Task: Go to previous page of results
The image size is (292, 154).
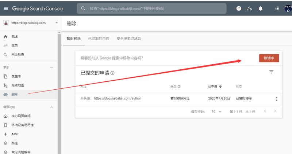Action: [x=265, y=111]
